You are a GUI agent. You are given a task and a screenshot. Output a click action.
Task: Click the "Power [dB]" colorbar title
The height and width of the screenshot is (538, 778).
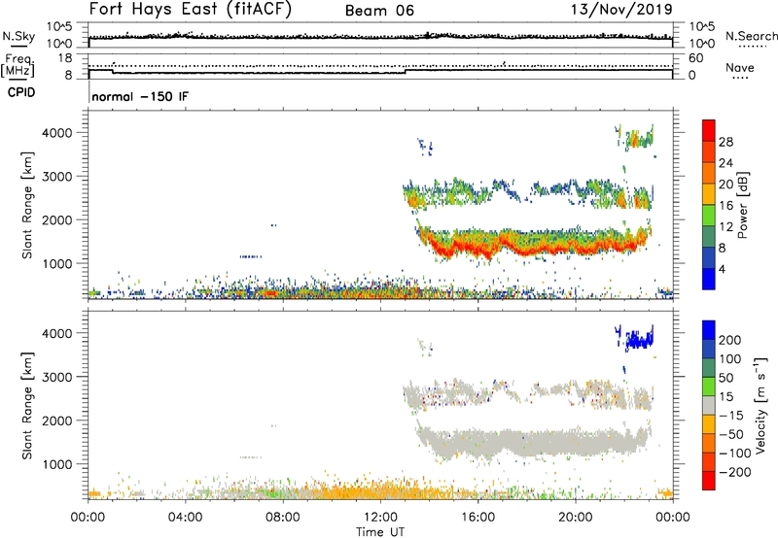(x=742, y=205)
